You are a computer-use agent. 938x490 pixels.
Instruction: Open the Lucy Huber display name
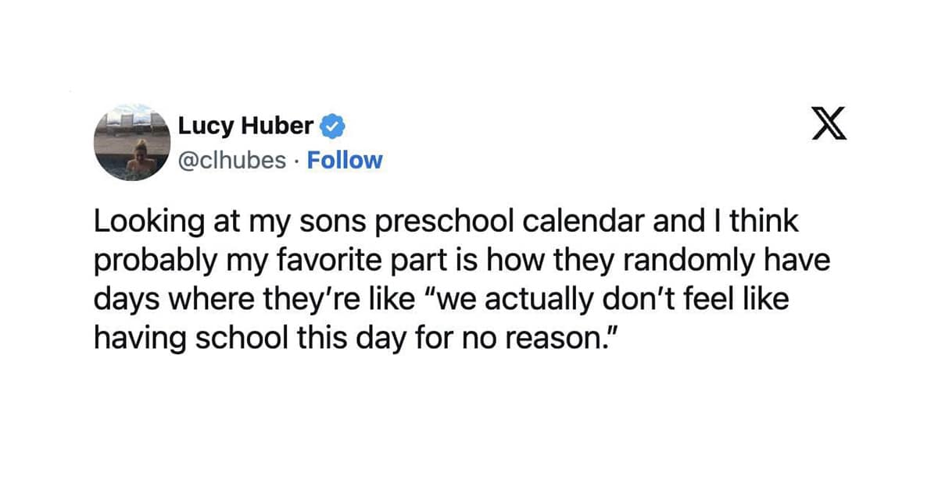pyautogui.click(x=246, y=126)
